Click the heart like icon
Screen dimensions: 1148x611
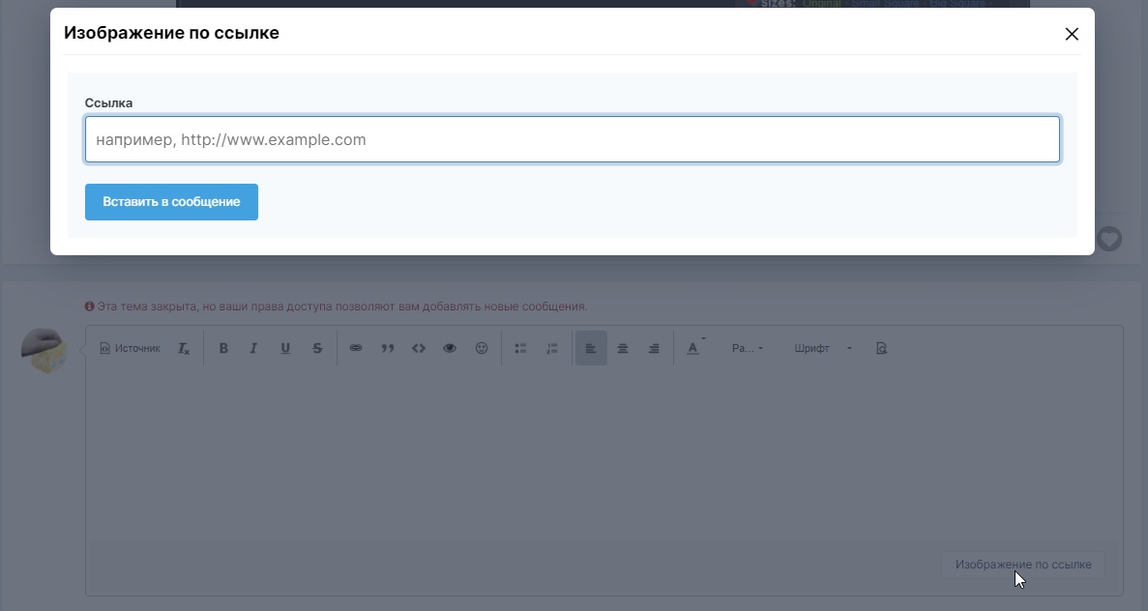coord(1109,239)
